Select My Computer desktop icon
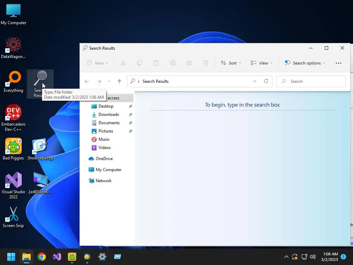This screenshot has width=353, height=265. pos(13,14)
